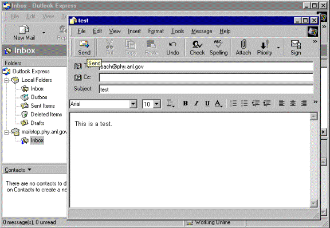Viewport: 330px width, 228px height.
Task: Check recipient names with Check icon
Action: click(197, 48)
